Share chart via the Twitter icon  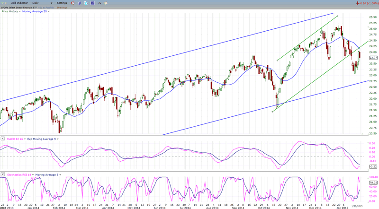pyautogui.click(x=86, y=3)
